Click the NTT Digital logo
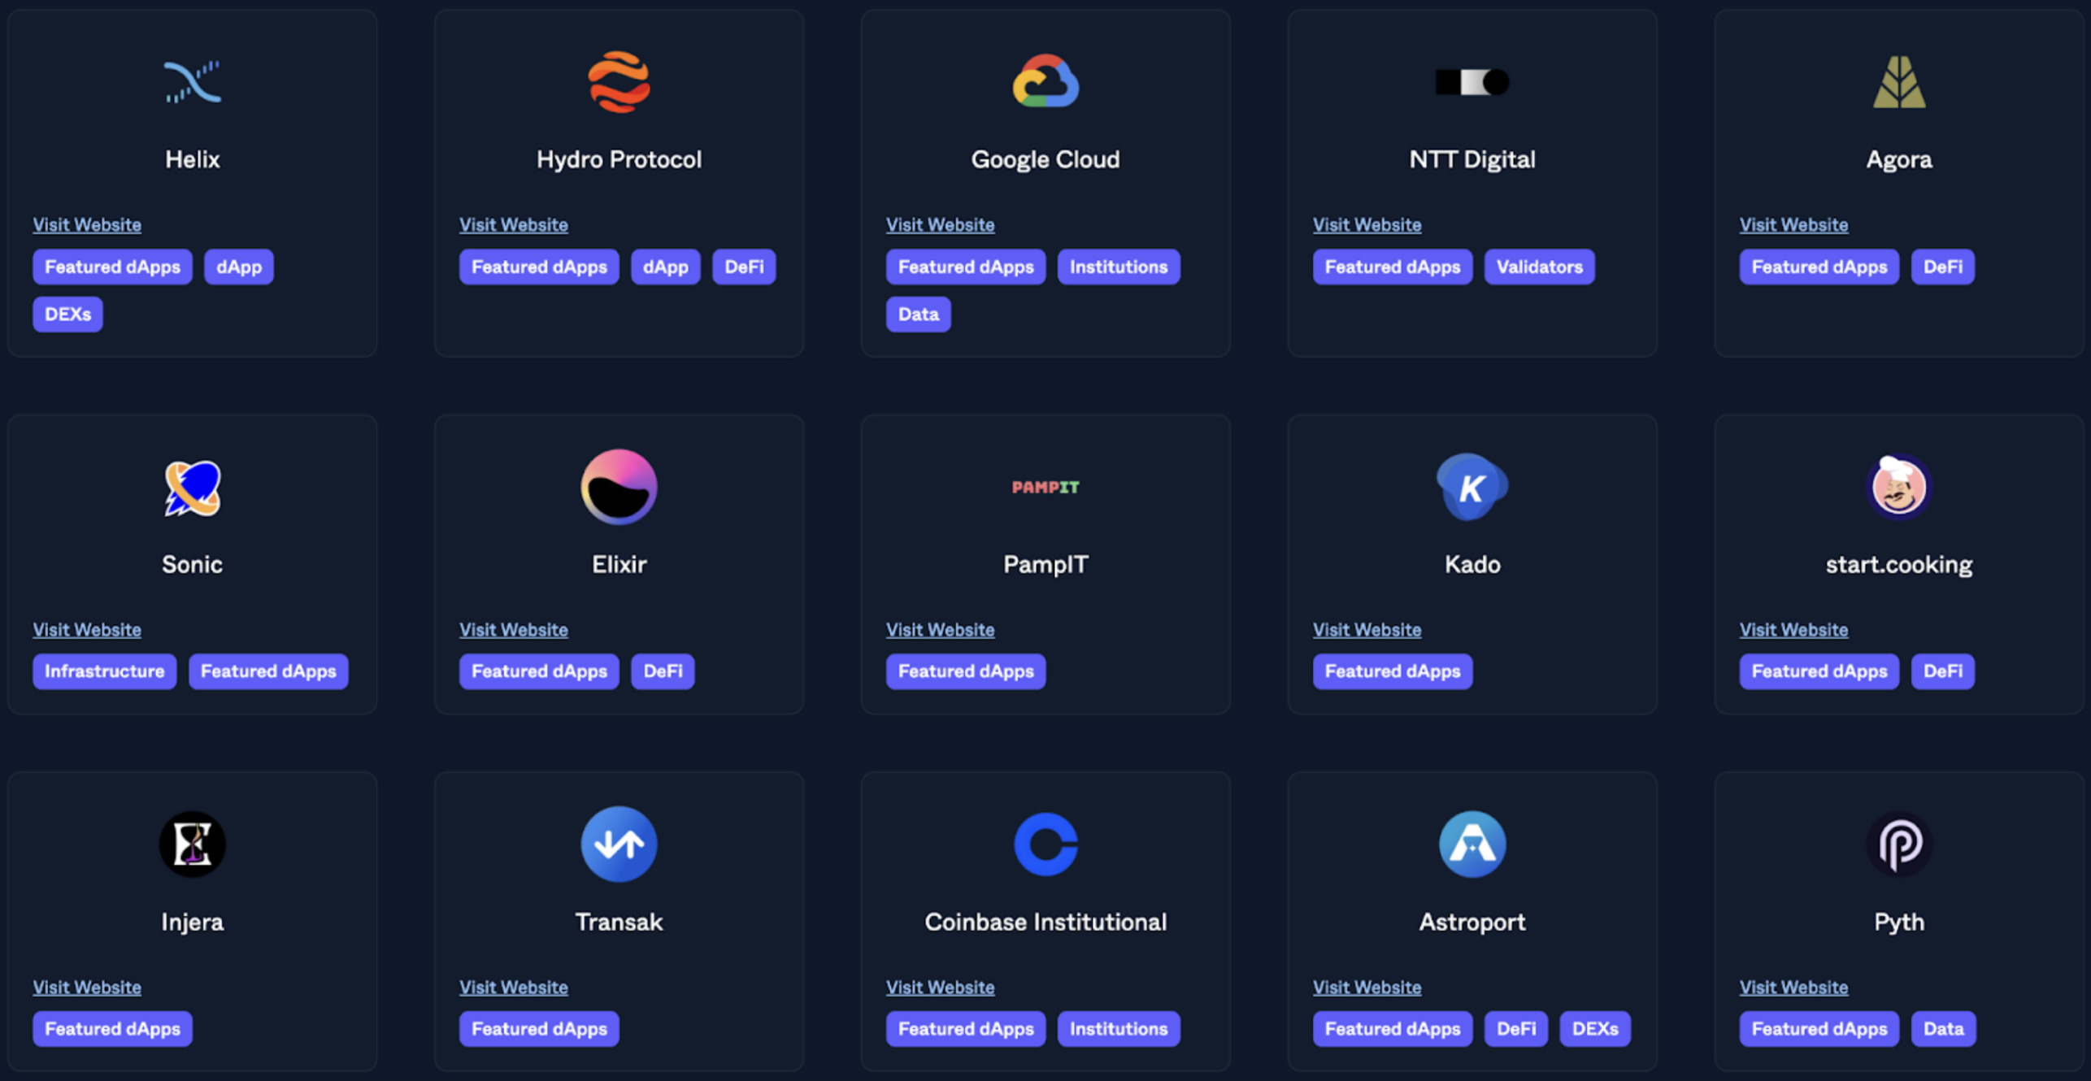 click(1472, 82)
